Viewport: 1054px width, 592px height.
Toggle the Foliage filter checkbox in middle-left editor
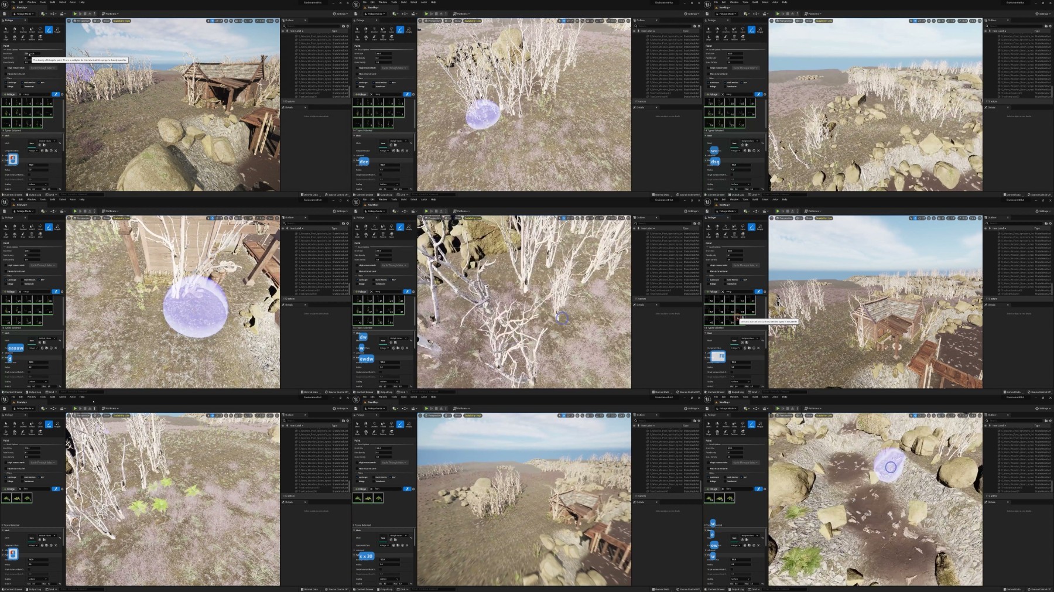pyautogui.click(x=5, y=283)
